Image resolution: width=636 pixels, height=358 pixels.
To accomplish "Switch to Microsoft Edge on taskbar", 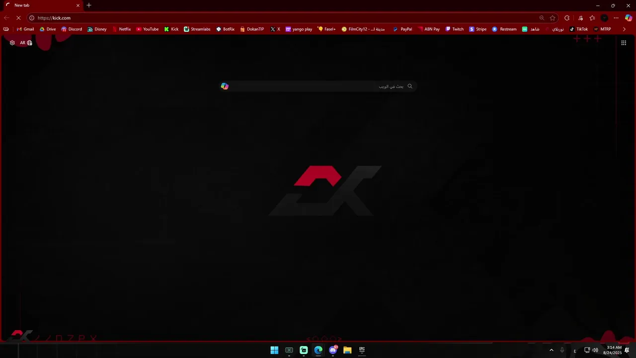I will [318, 350].
